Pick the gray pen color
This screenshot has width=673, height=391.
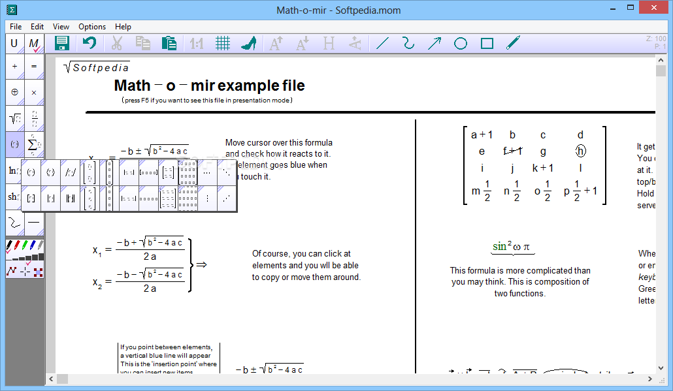pos(41,245)
